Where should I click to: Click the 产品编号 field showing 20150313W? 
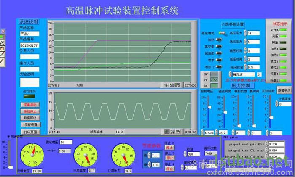pyautogui.click(x=29, y=45)
